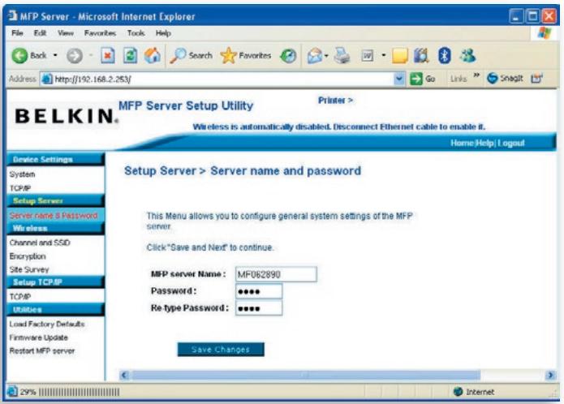The height and width of the screenshot is (404, 564).
Task: Open Site Survey page
Action: [x=29, y=269]
